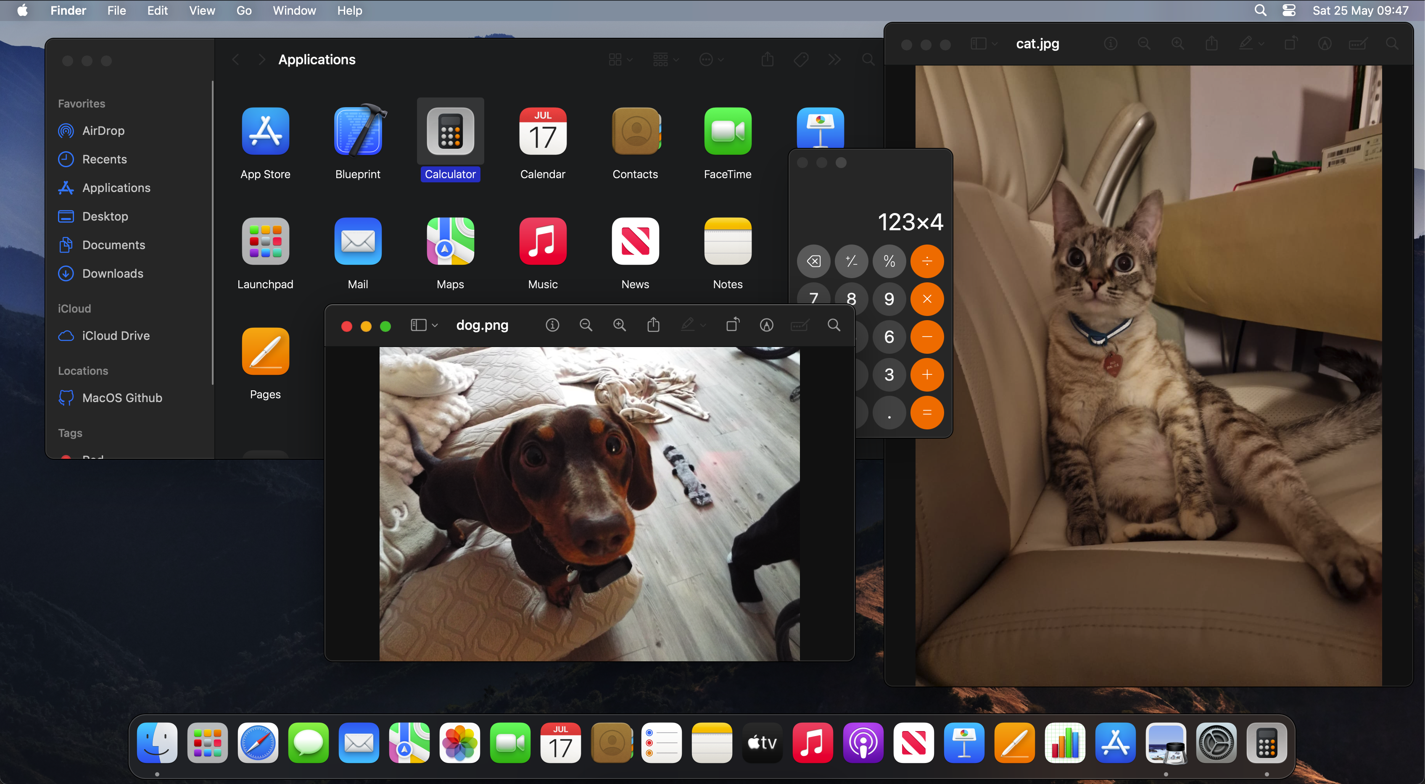Click the calculator plus button
Image resolution: width=1425 pixels, height=784 pixels.
pos(927,375)
